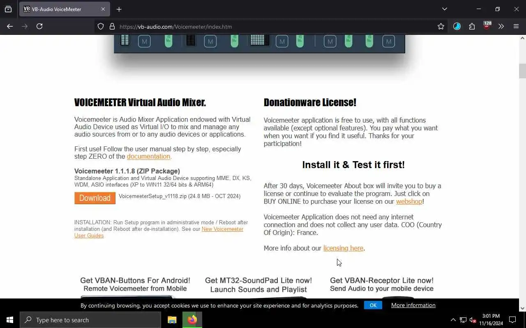526x328 pixels.
Task: Click the scrollbar up arrow
Action: click(522, 38)
